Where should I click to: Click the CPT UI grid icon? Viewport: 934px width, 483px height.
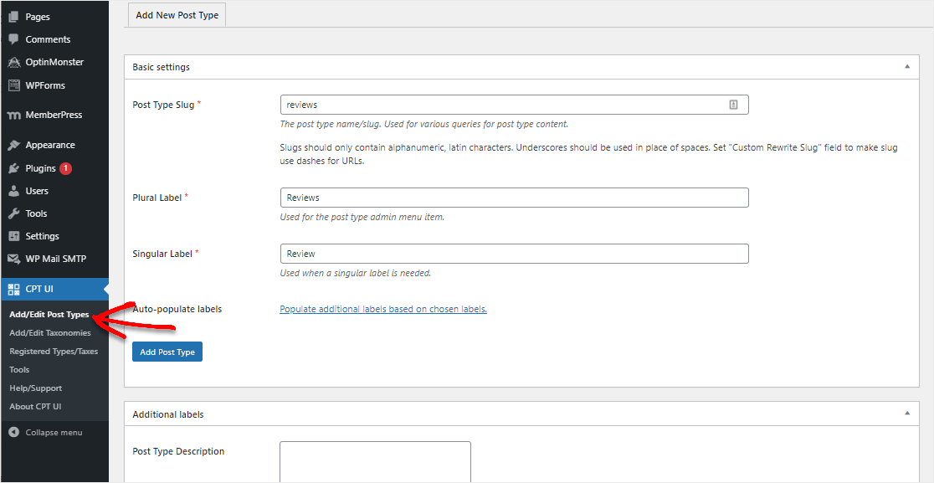click(13, 290)
